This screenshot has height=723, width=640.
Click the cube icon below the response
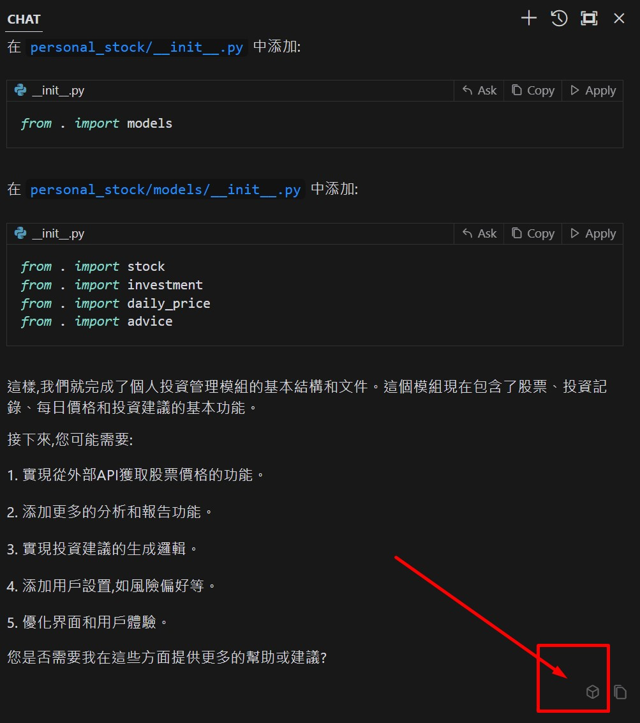point(593,692)
